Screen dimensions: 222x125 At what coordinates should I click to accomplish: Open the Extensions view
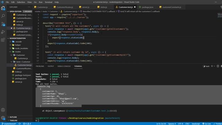3,40
